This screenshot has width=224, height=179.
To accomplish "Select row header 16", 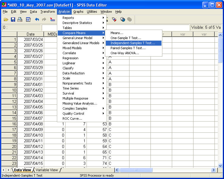I will pyautogui.click(x=9, y=124).
